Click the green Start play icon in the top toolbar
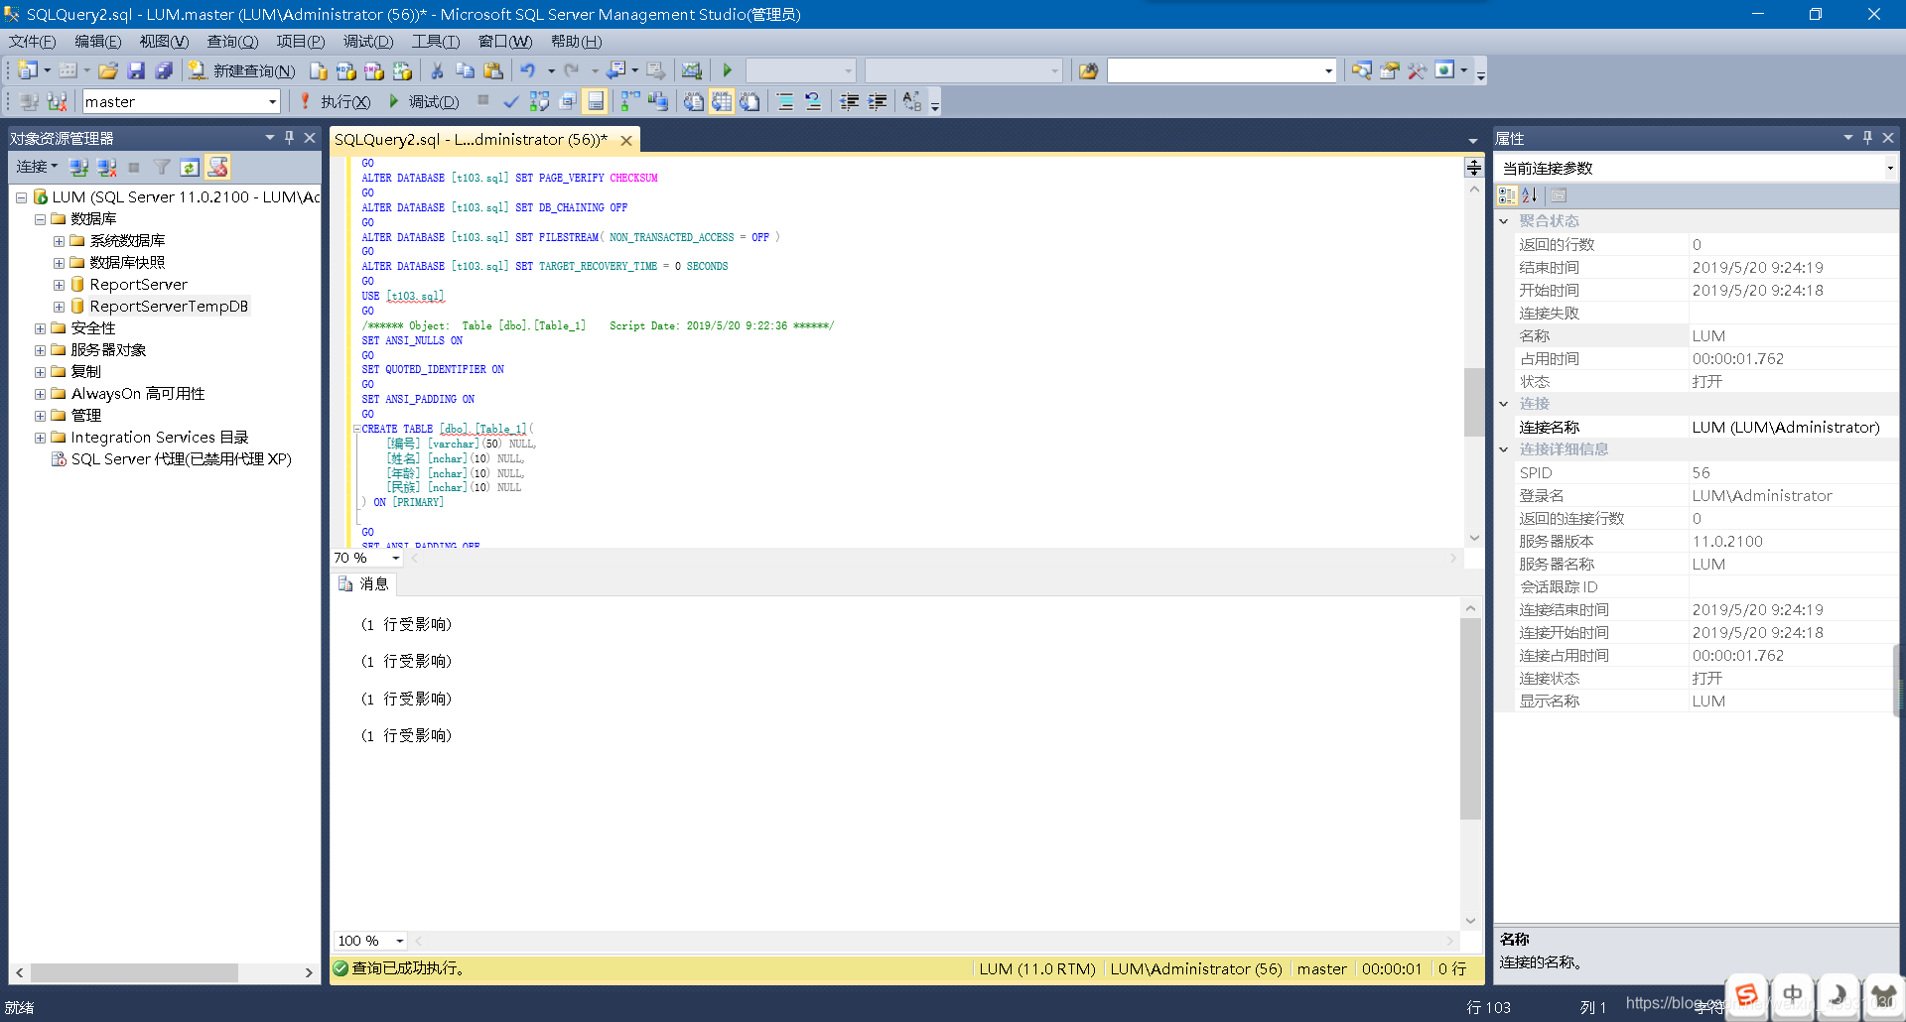Viewport: 1906px width, 1022px height. coord(728,70)
